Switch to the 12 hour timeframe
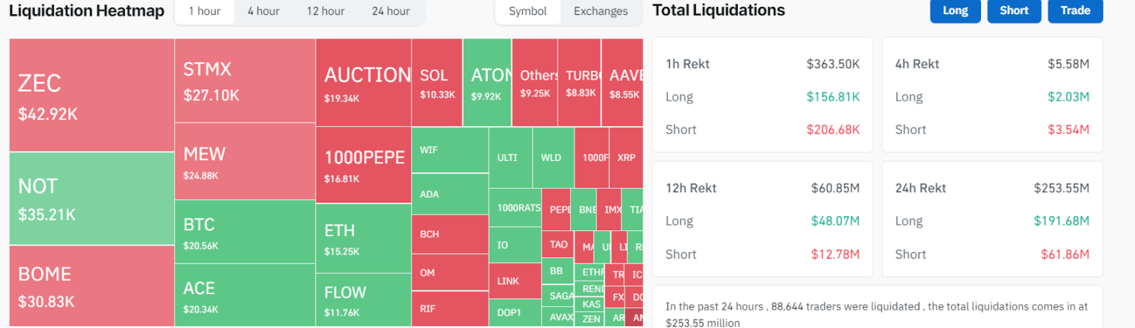1135x328 pixels. (326, 11)
